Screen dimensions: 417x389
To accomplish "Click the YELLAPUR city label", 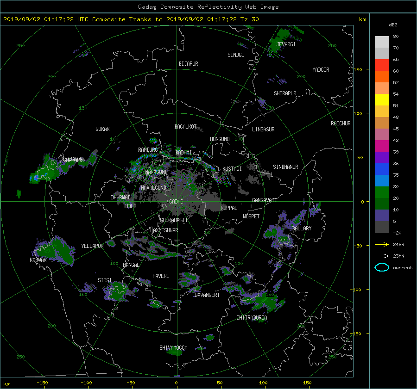I will [92, 246].
